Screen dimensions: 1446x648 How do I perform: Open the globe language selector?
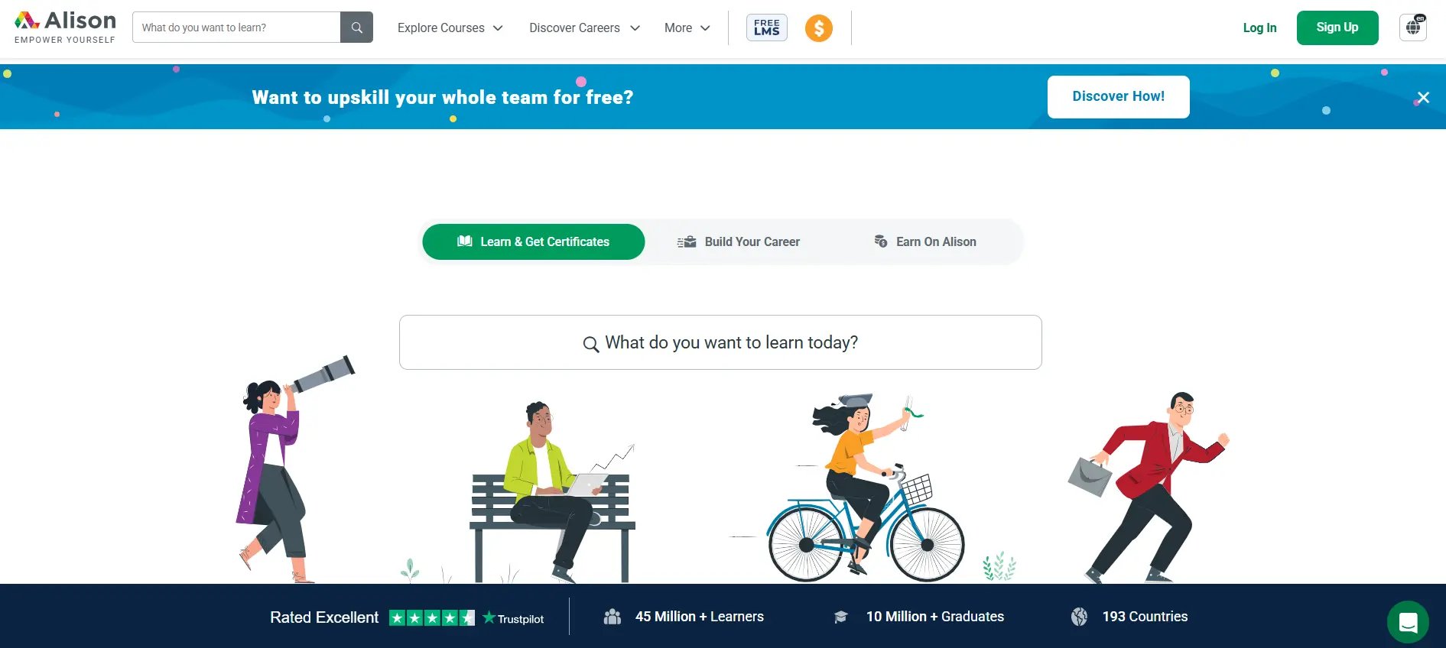1413,28
